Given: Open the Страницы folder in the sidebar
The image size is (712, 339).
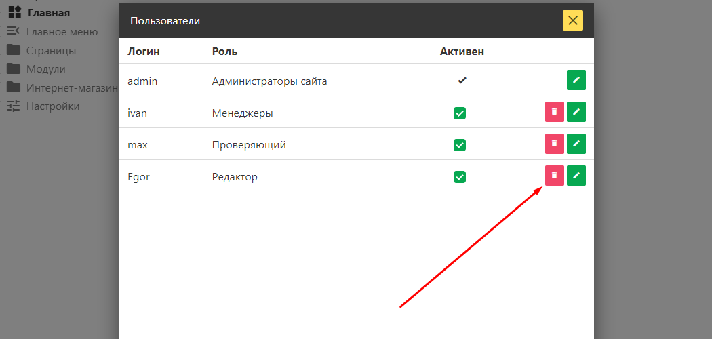Looking at the screenshot, I should point(51,50).
